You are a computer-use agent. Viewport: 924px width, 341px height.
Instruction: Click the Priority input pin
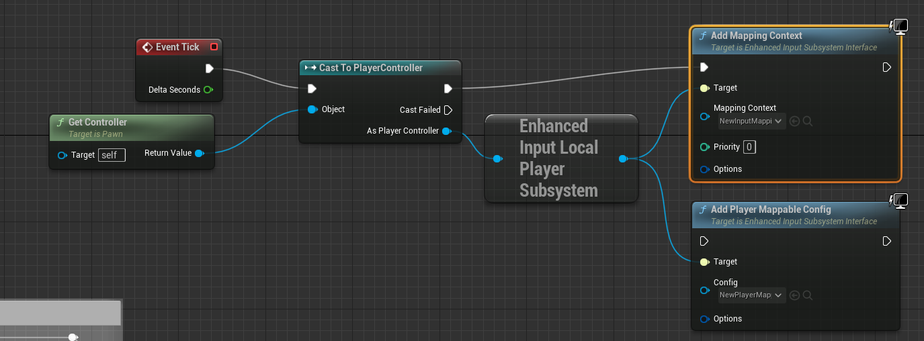coord(704,147)
